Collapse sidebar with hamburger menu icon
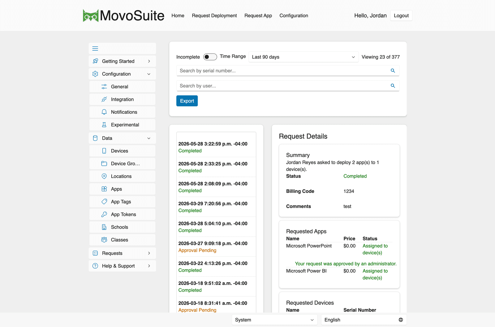 pyautogui.click(x=95, y=49)
